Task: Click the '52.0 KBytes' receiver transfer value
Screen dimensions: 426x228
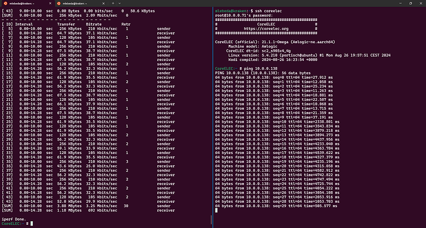Action: coord(69,202)
